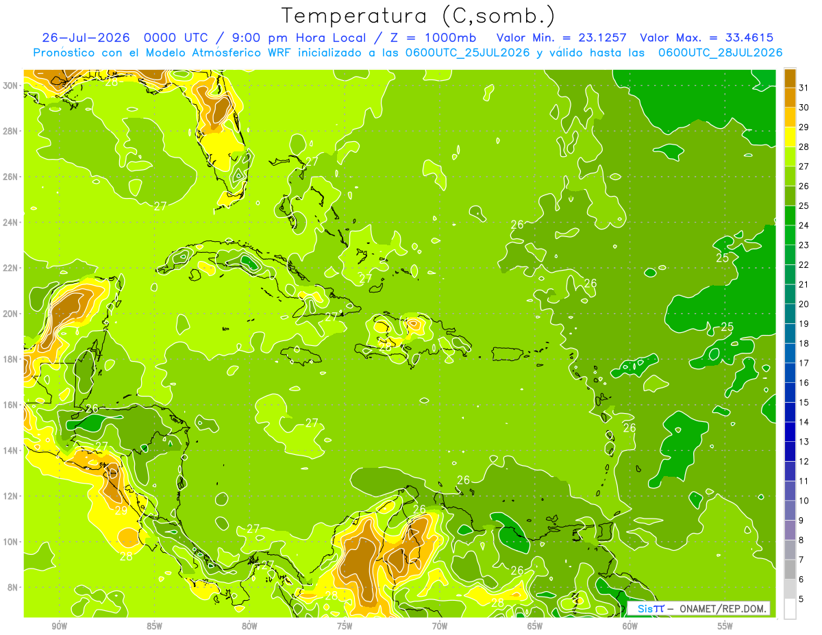Click the '18' color scale label
The height and width of the screenshot is (635, 822).
coord(804,343)
